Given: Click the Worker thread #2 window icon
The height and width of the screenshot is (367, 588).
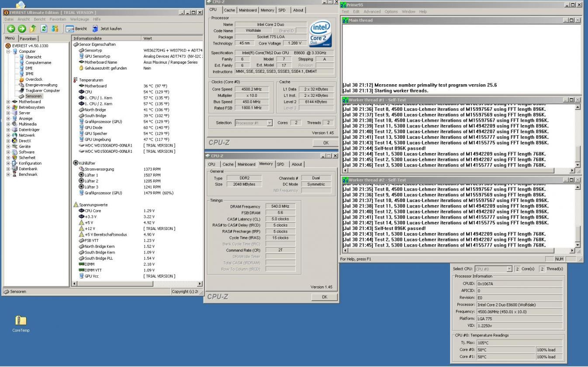Looking at the screenshot, I should 345,180.
